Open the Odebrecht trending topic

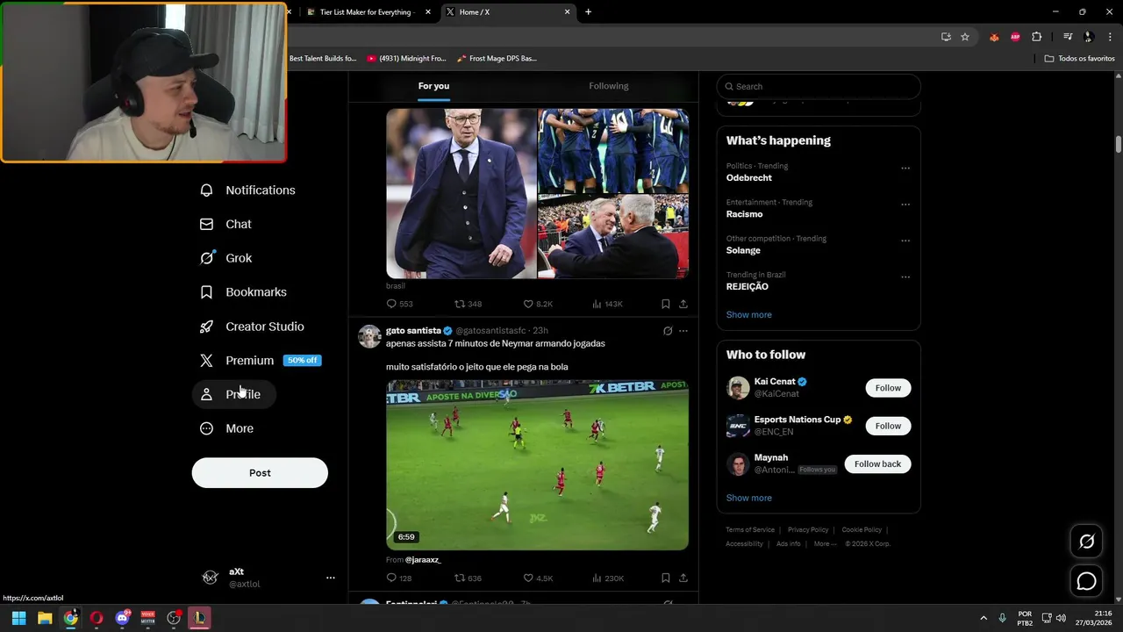click(748, 177)
